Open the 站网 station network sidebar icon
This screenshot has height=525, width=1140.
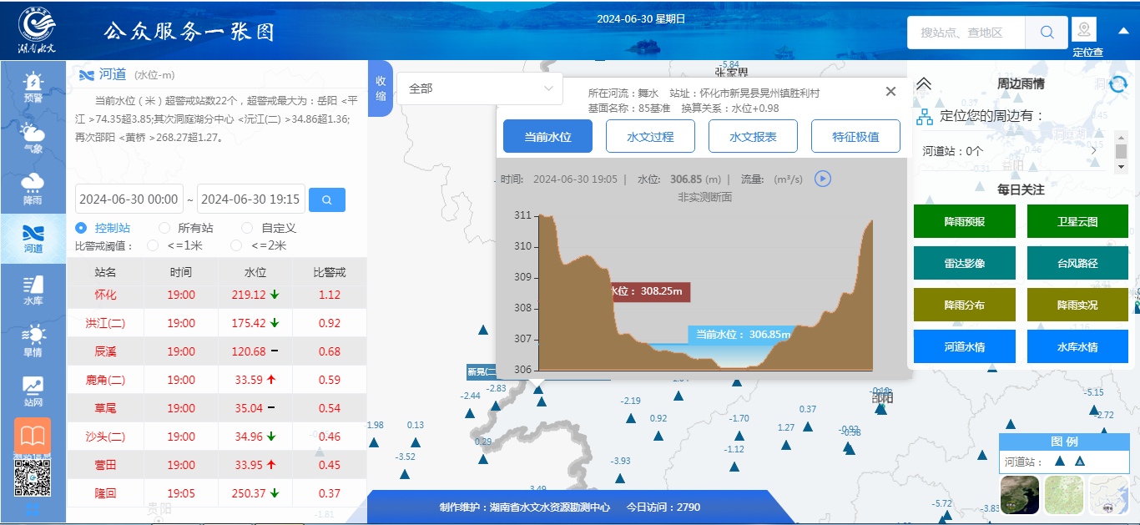[33, 391]
